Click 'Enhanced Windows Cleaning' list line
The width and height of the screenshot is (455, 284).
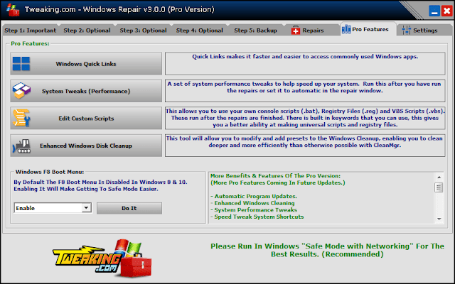pyautogui.click(x=252, y=203)
